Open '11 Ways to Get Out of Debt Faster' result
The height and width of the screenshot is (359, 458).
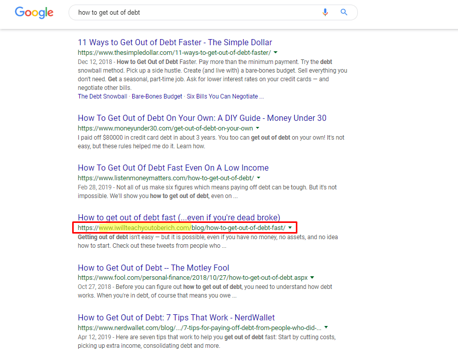(x=175, y=43)
